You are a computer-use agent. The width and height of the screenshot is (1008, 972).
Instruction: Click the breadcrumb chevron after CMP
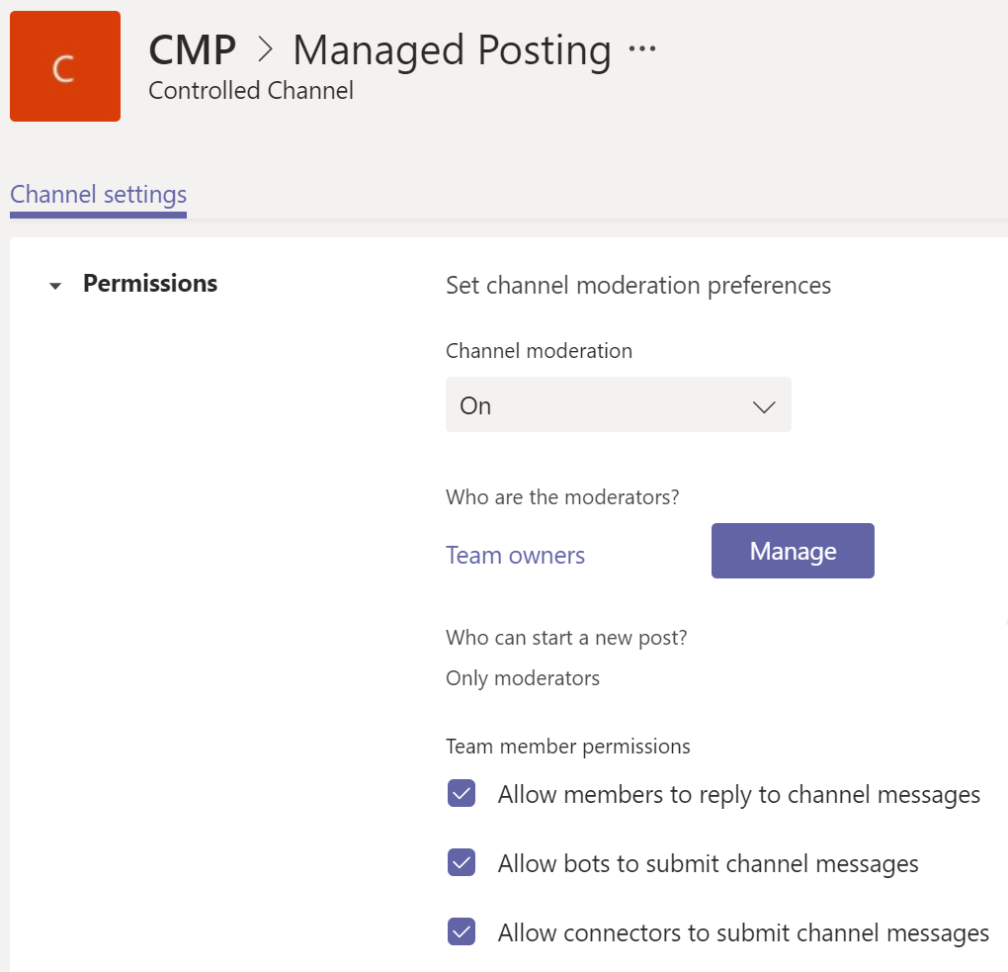click(x=265, y=49)
